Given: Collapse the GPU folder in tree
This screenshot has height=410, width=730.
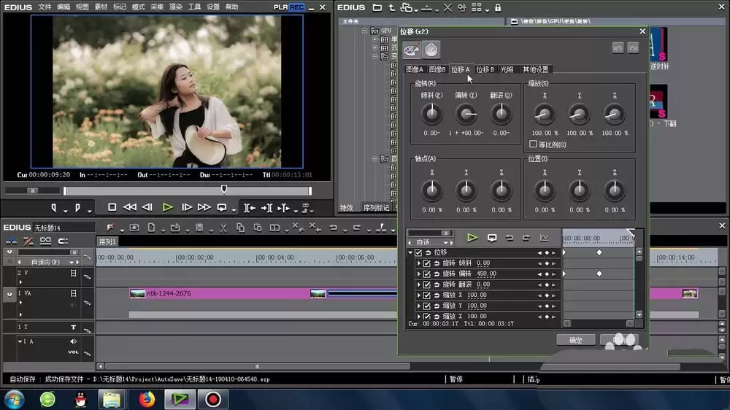Looking at the screenshot, I should (x=364, y=31).
